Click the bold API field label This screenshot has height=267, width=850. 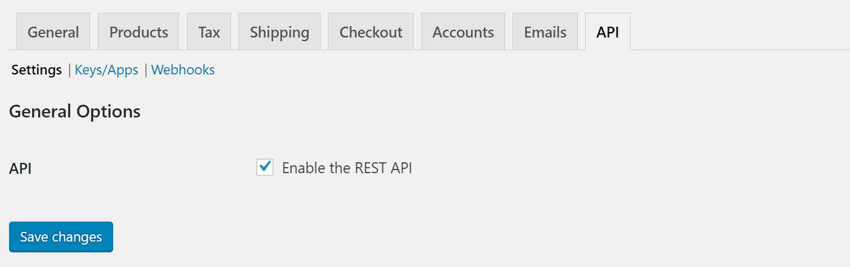click(21, 168)
